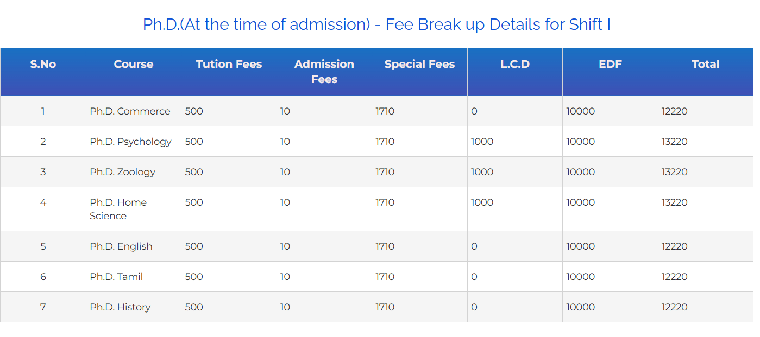
Task: Select the Ph.D. English course cell
Action: click(121, 246)
